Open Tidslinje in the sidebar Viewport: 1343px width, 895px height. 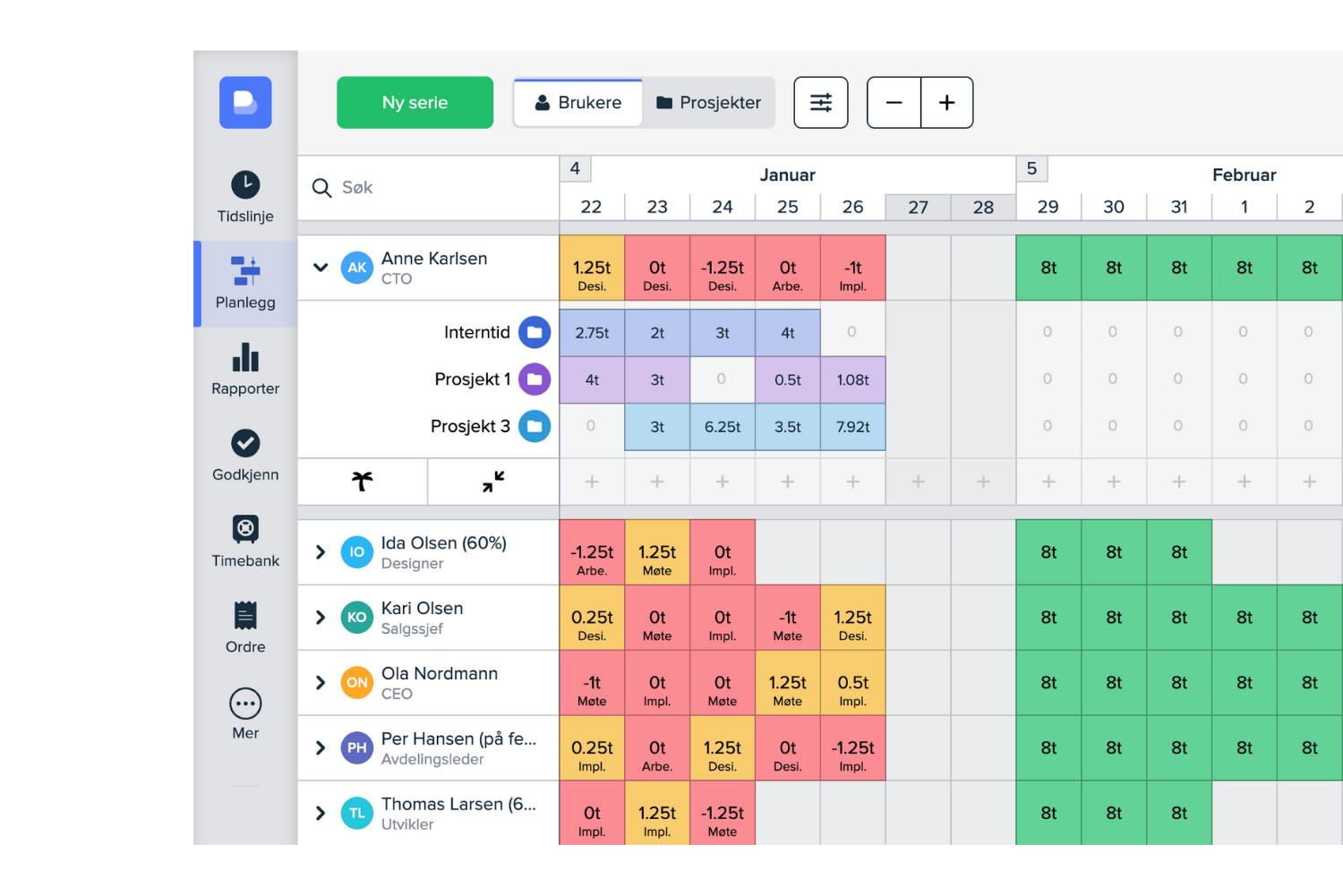pos(245,197)
